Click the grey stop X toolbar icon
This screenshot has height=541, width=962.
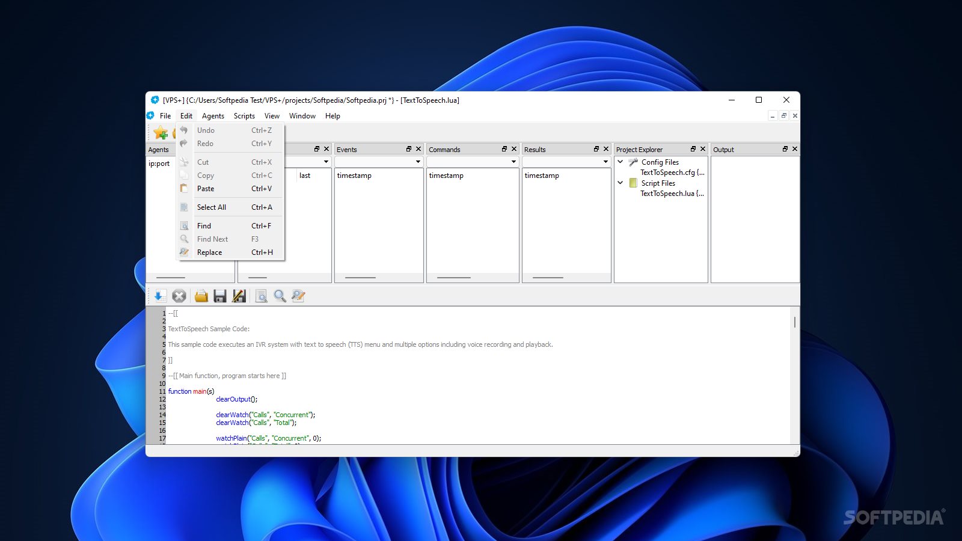(x=179, y=296)
